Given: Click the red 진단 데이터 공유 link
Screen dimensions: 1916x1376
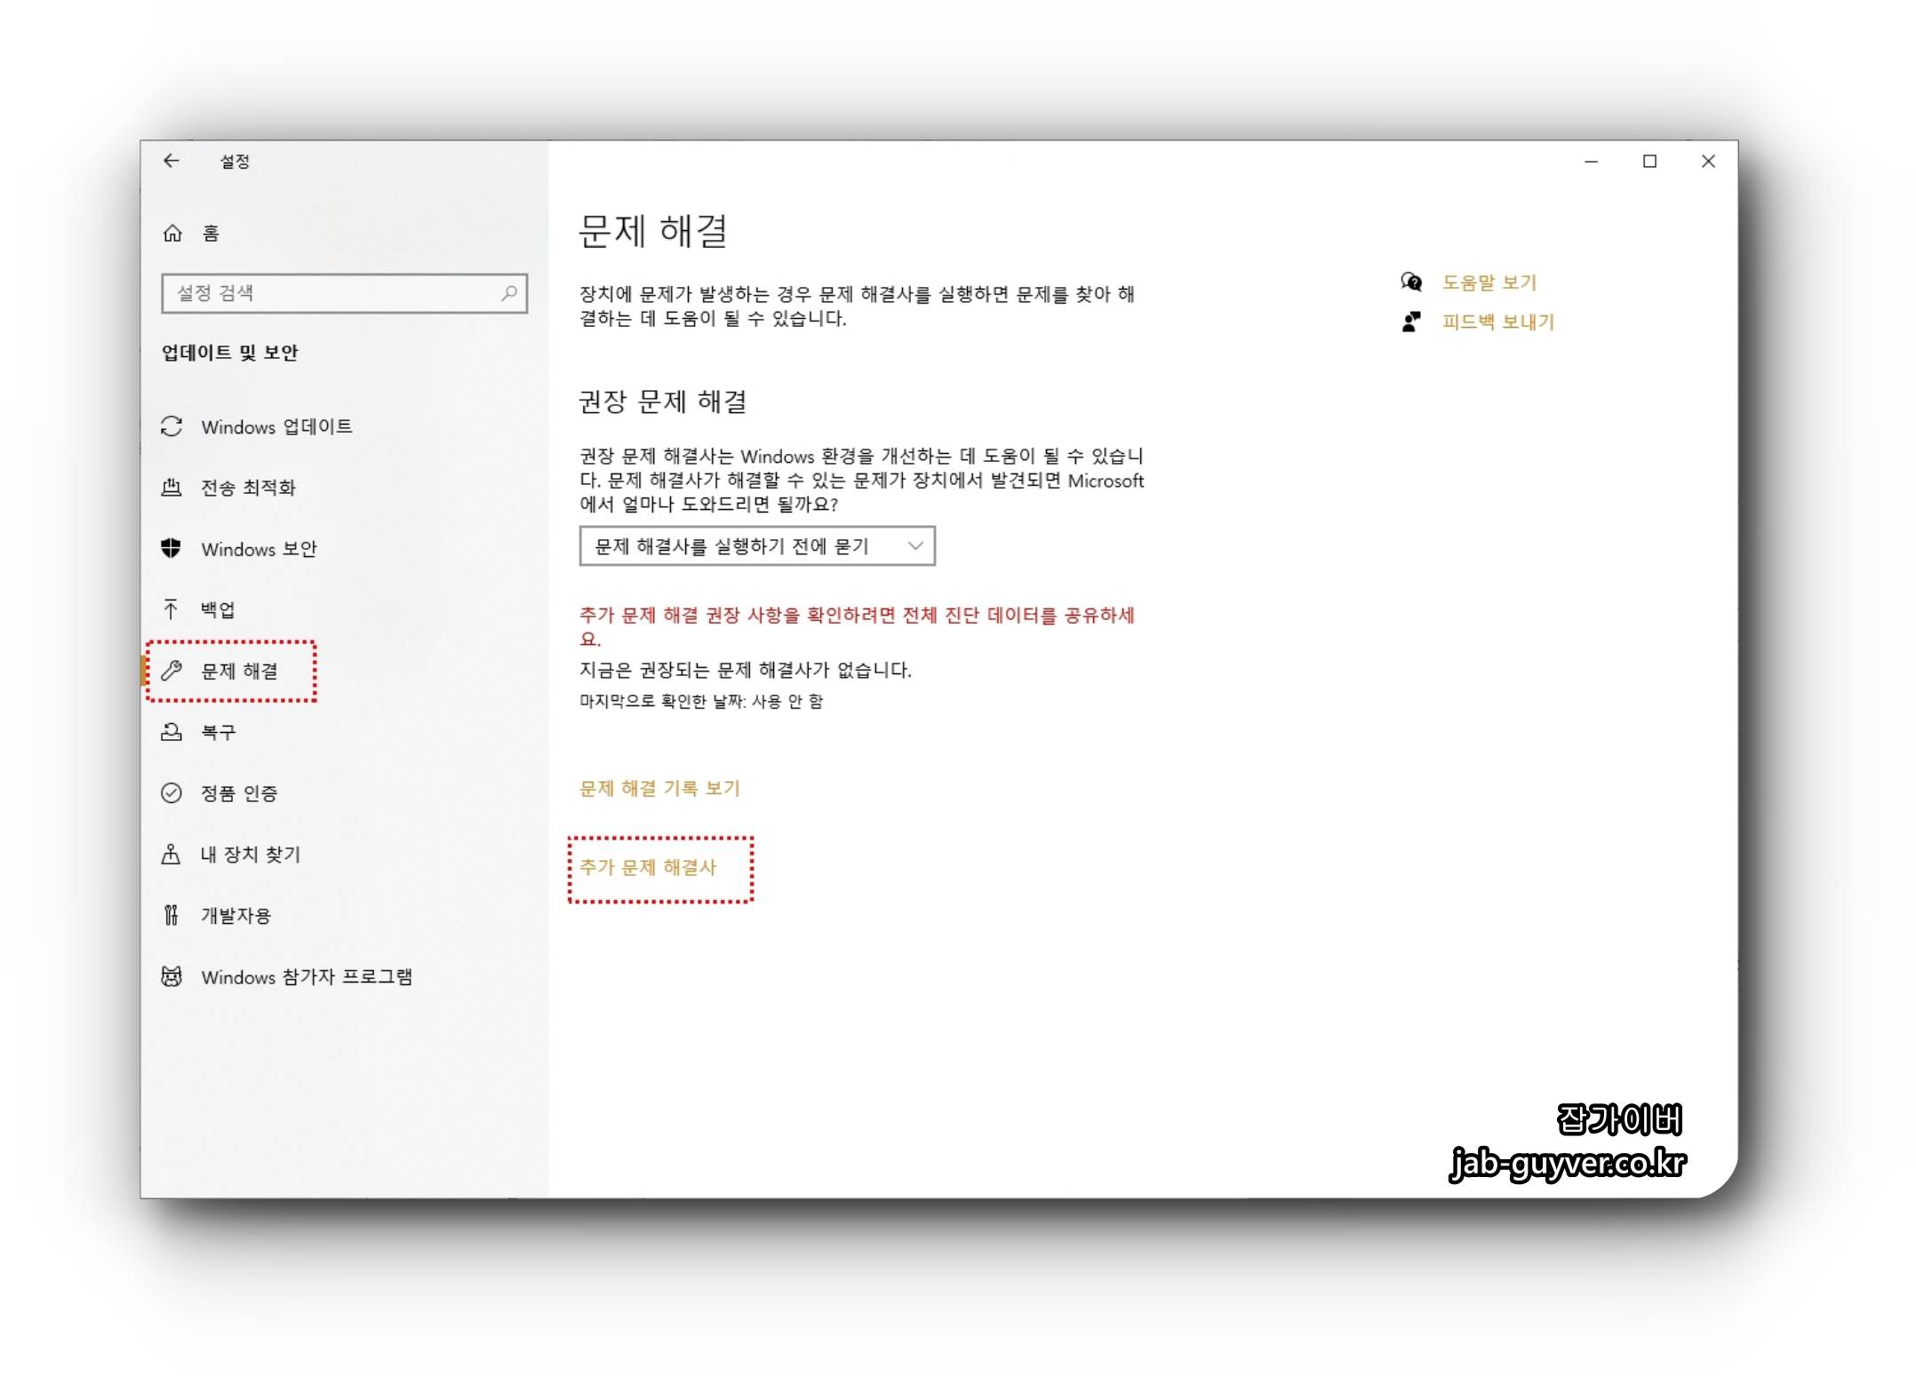Looking at the screenshot, I should pyautogui.click(x=856, y=616).
